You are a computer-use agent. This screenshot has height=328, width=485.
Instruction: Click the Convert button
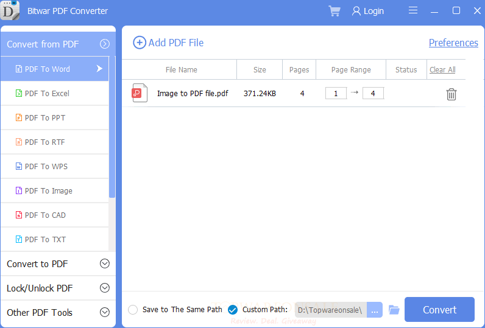point(439,310)
